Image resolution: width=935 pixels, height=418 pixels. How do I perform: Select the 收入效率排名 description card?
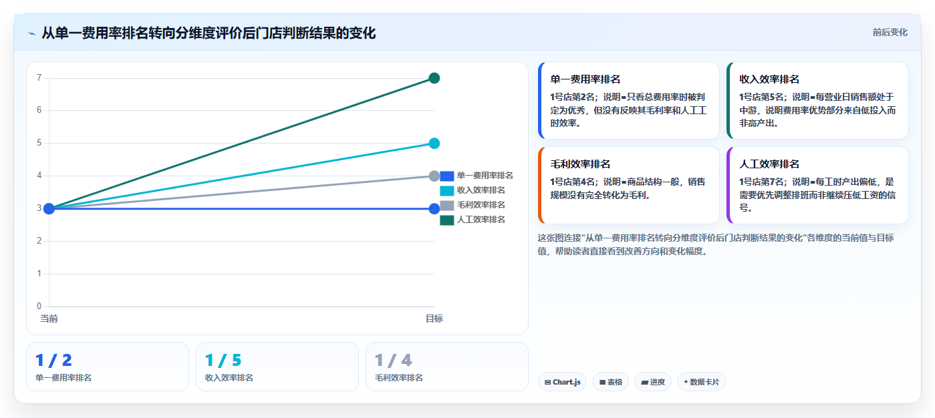(817, 100)
